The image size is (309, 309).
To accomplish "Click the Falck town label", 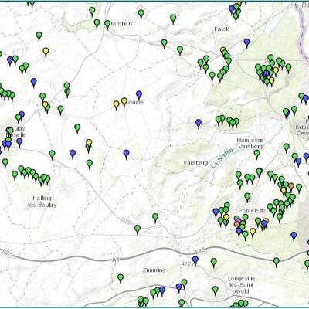I will tap(222, 29).
